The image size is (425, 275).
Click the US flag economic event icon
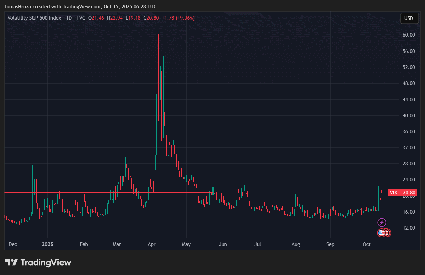[382, 233]
